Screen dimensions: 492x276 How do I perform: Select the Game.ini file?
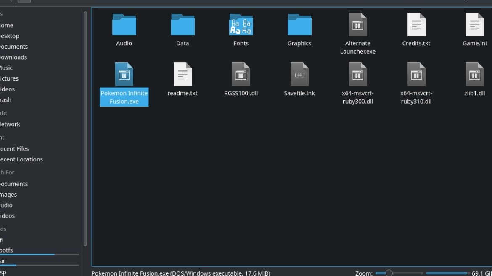(474, 25)
